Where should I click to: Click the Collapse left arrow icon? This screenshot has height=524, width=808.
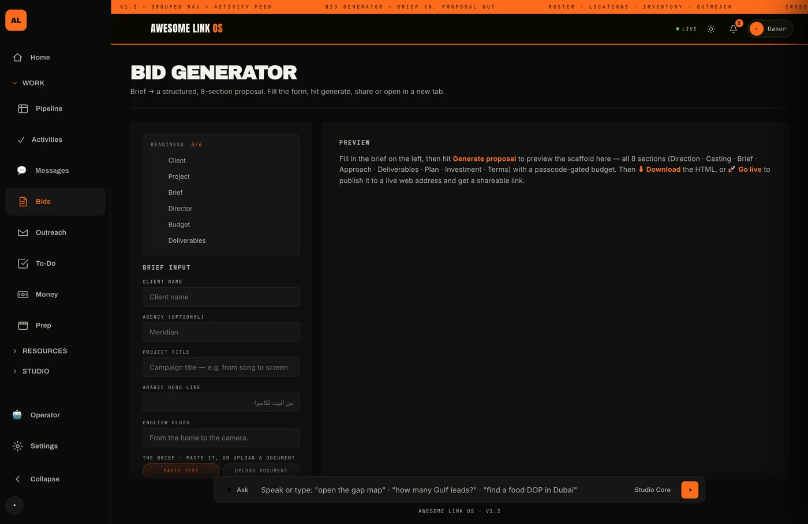[17, 479]
